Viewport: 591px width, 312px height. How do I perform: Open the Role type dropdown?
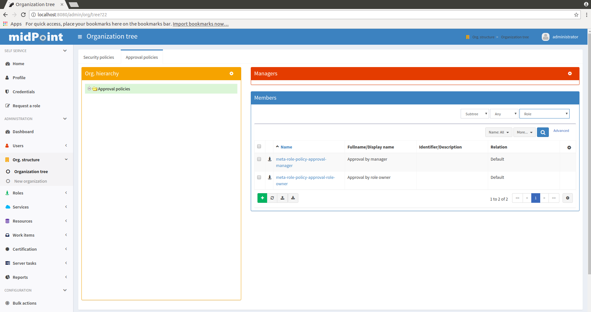click(544, 114)
